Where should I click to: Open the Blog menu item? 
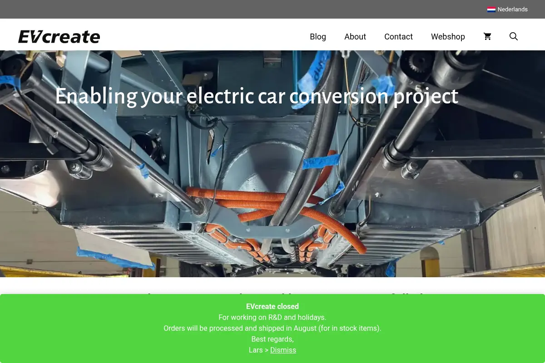pyautogui.click(x=318, y=37)
